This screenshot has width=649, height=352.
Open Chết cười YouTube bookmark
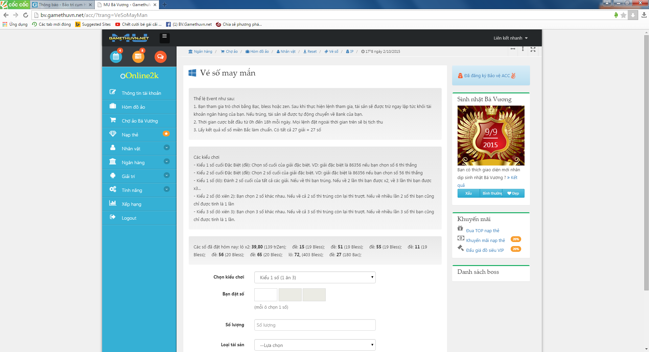(x=138, y=24)
